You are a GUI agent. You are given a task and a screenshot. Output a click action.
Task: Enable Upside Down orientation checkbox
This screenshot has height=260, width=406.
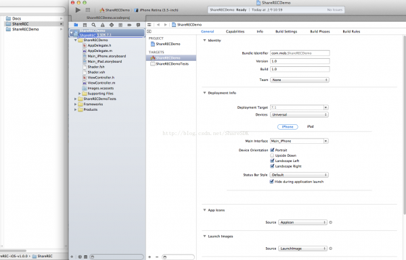pos(272,155)
